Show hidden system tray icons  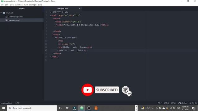(x=153, y=108)
